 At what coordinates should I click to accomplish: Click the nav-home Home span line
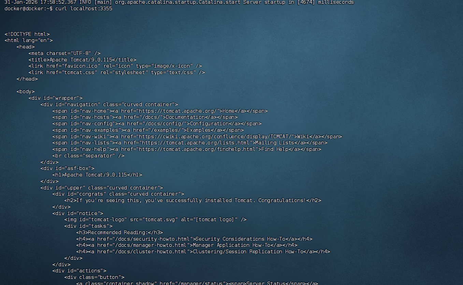(160, 111)
